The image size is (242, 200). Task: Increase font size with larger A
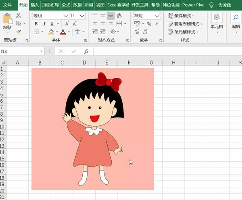(x=67, y=24)
